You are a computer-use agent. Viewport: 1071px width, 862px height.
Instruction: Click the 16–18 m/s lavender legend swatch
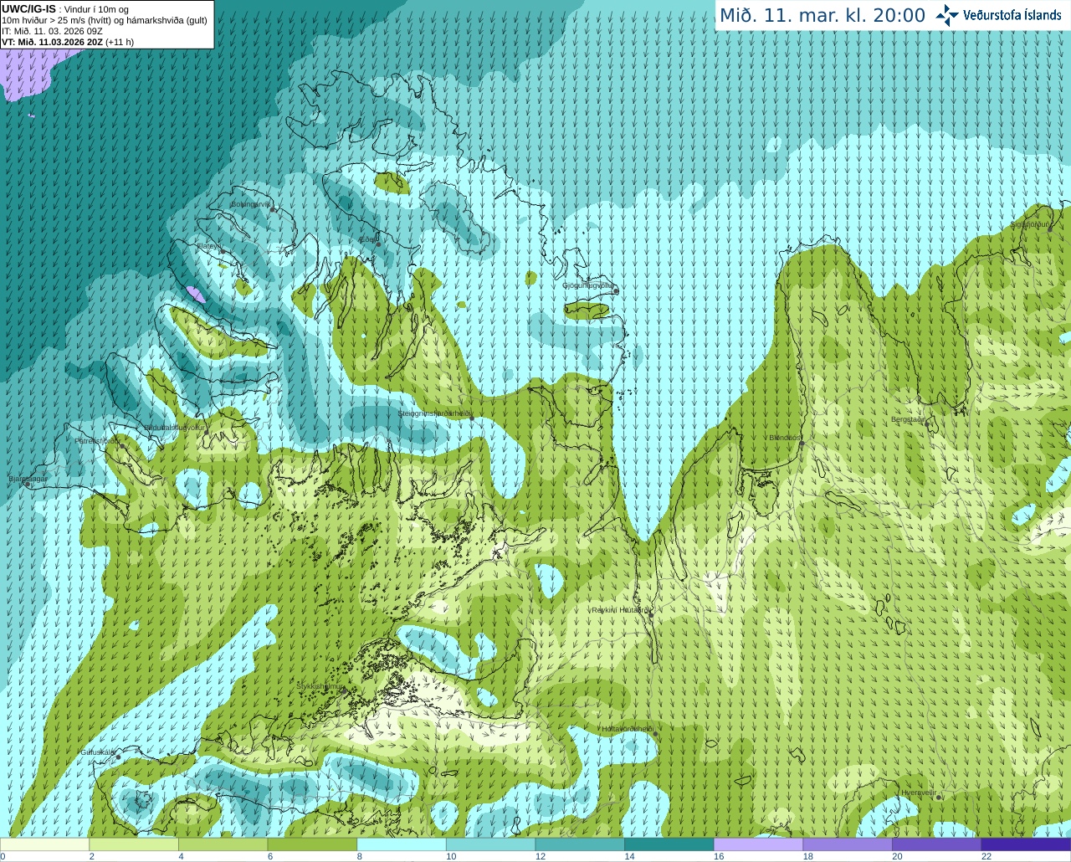758,844
